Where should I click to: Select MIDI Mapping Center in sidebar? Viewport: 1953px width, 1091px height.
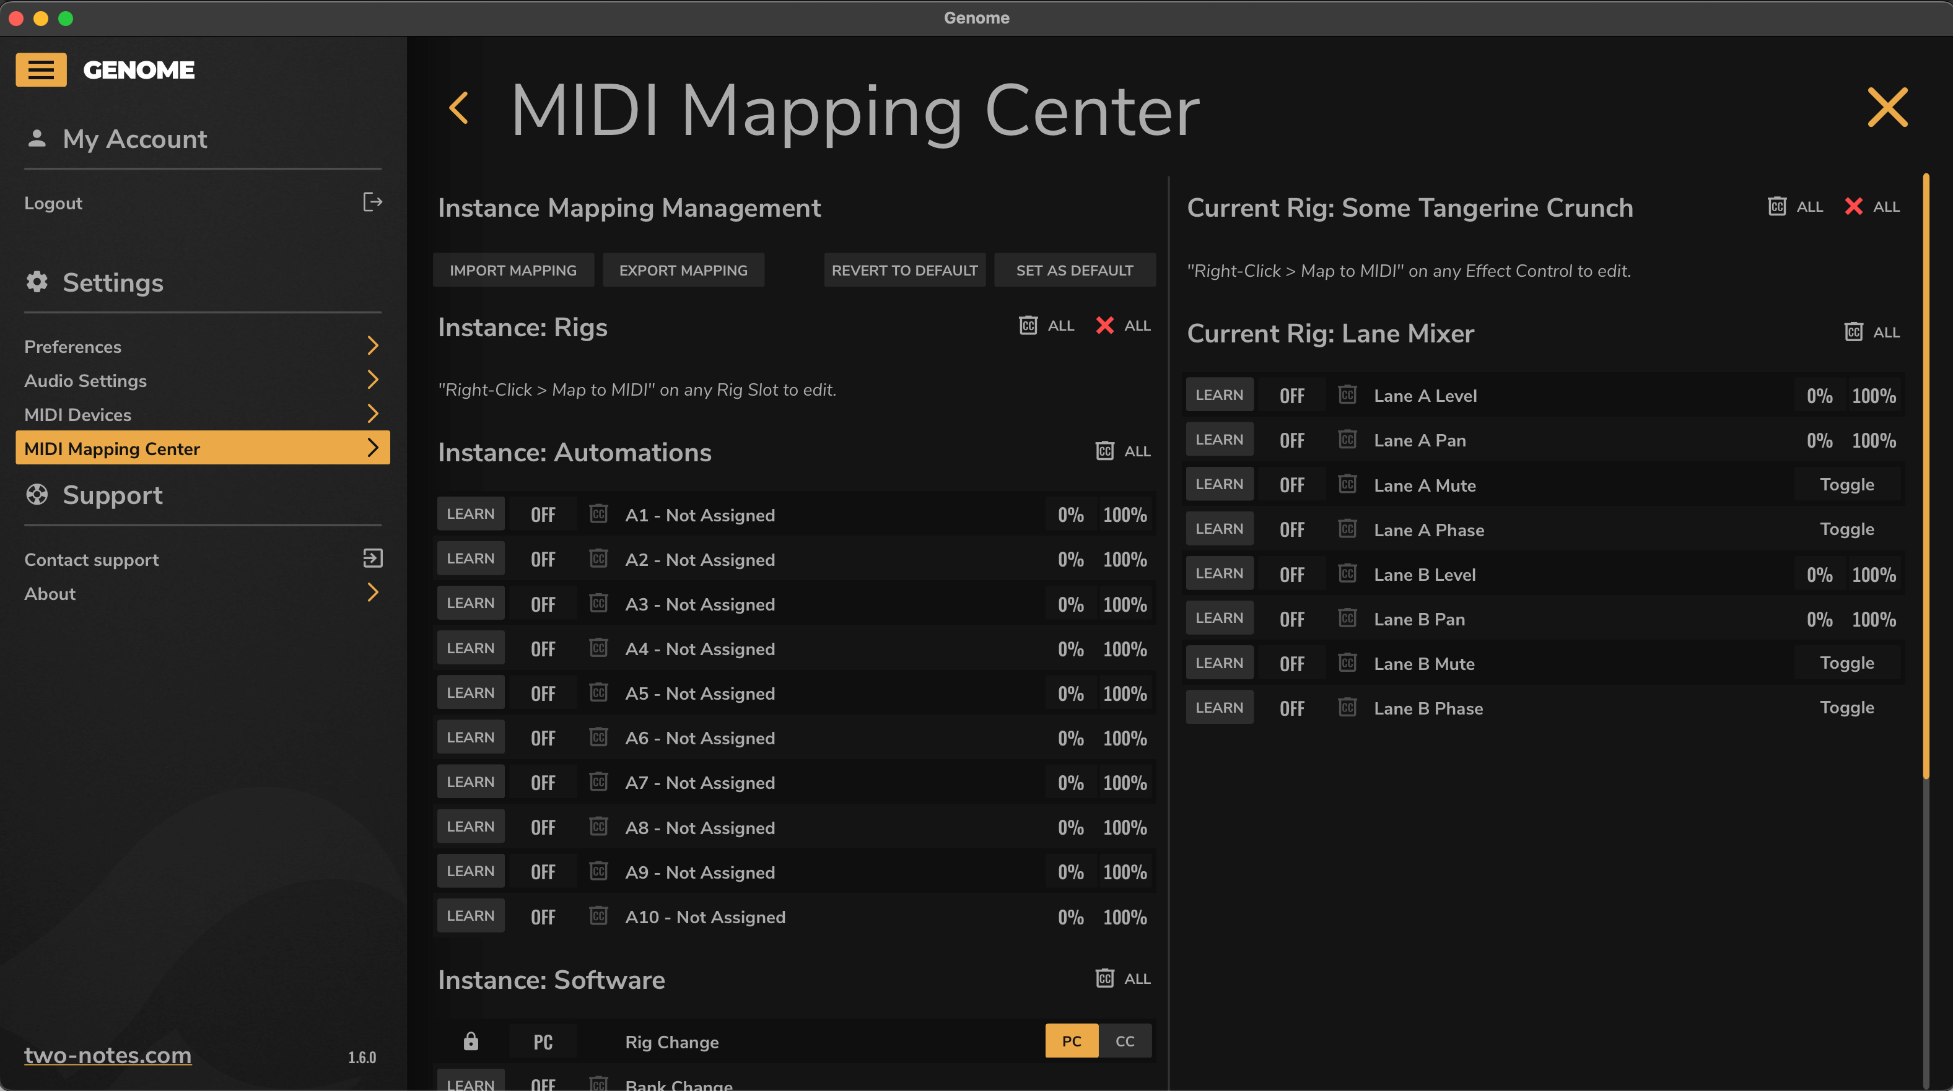(x=203, y=448)
